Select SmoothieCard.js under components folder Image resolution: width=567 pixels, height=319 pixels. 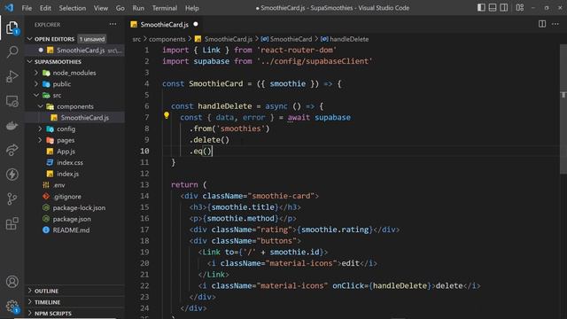(85, 118)
